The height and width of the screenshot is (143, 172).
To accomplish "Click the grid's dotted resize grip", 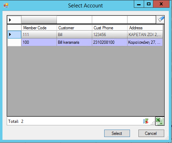I will [153, 123].
